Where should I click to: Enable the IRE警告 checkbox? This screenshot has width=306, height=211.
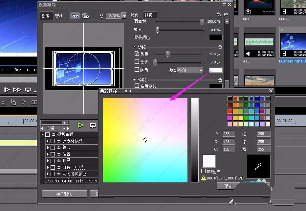point(203,171)
